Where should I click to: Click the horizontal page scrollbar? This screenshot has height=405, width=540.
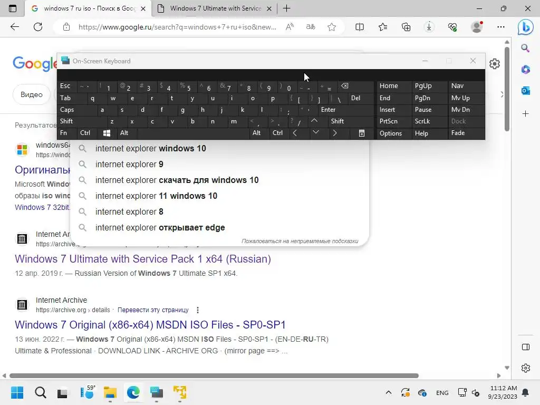click(214, 375)
